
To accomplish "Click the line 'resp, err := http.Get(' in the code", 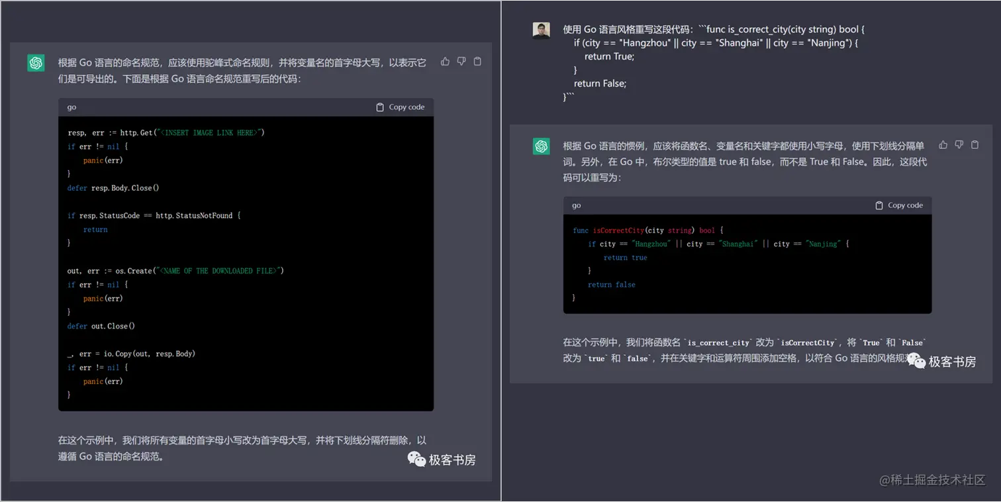I will 166,132.
